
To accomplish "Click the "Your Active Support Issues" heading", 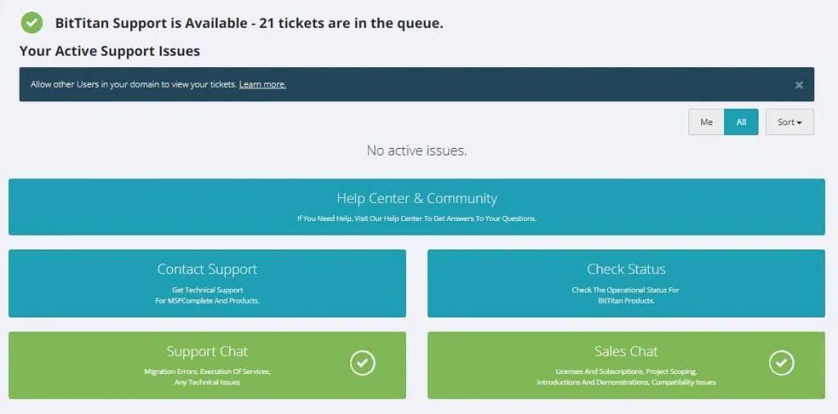I will point(110,51).
